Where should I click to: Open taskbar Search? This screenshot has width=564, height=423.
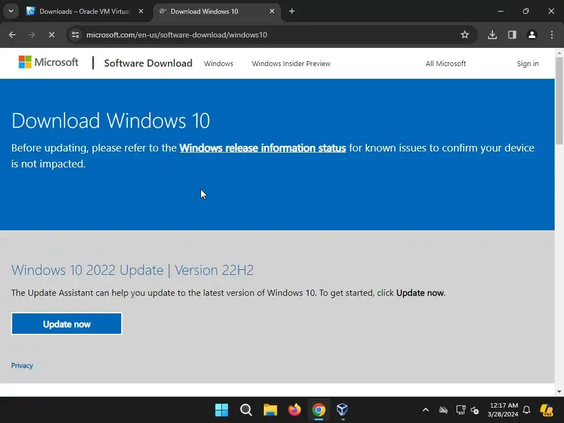246,410
